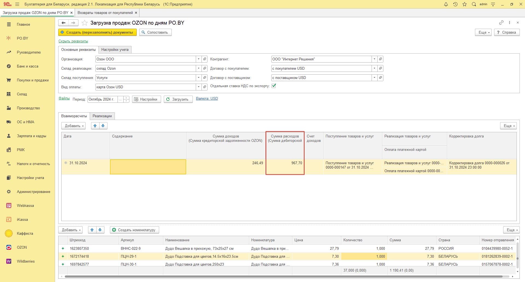This screenshot has width=525, height=282.
Task: Open notifications bell icon
Action: tap(446, 4)
